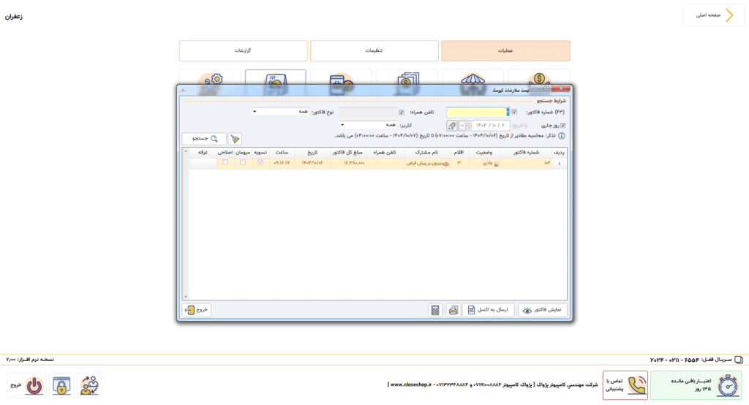Image resolution: width=749 pixels, height=405 pixels.
Task: Sort by تاریخ column header
Action: [312, 152]
